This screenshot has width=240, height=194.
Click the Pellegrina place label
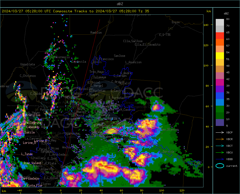(33, 123)
